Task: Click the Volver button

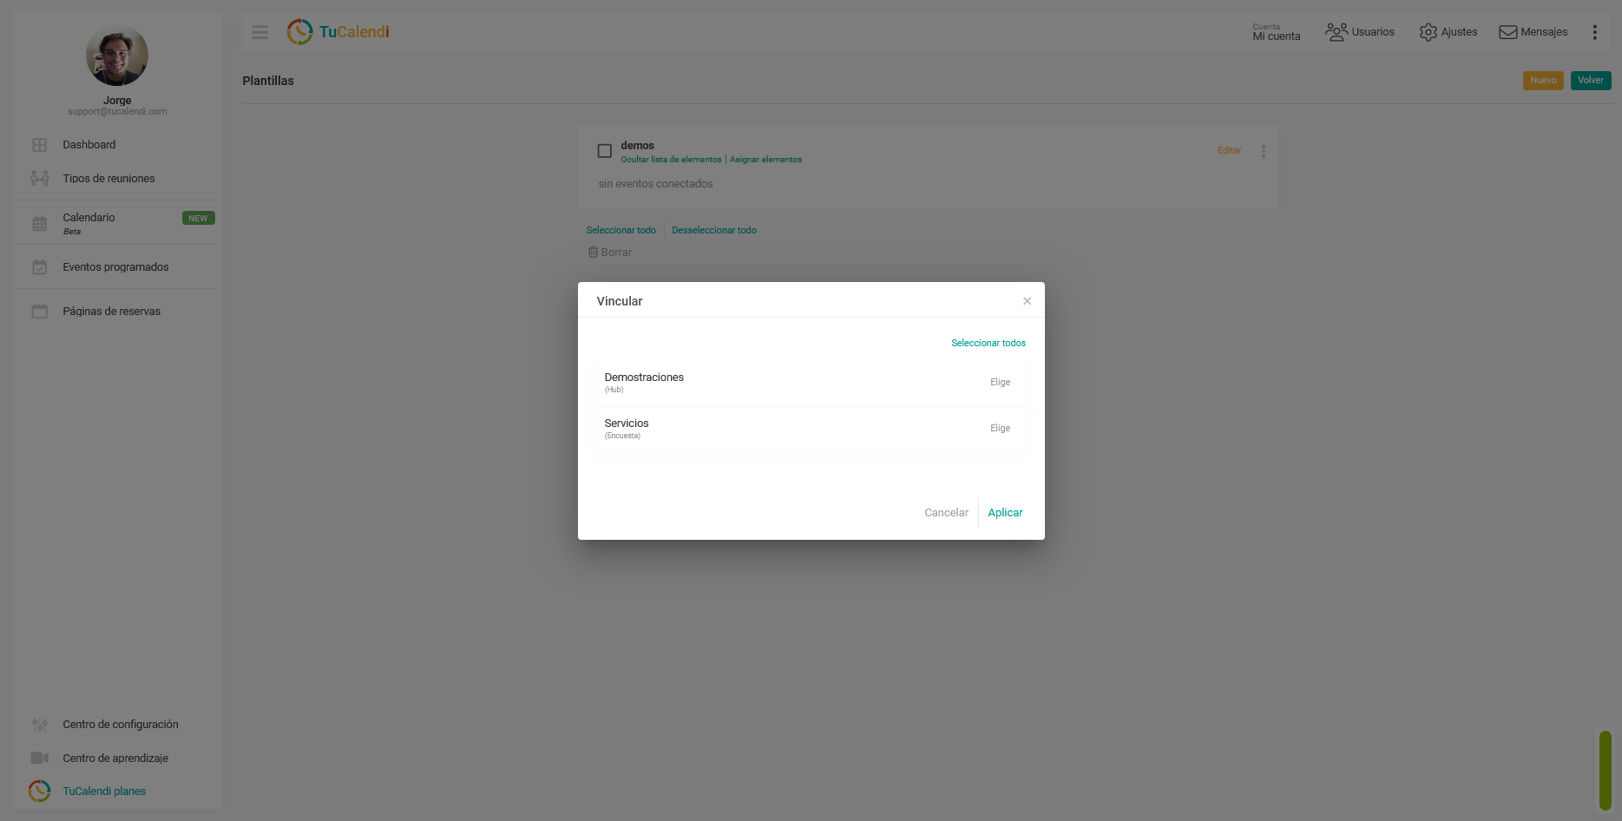Action: point(1591,81)
